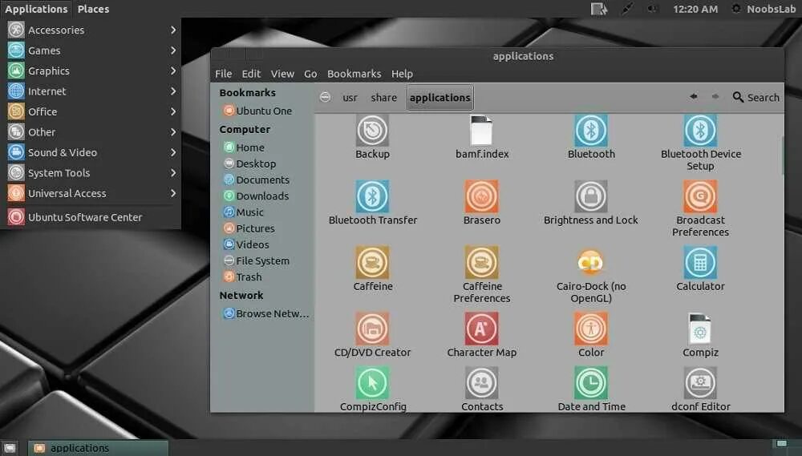Expand the Internet submenu
Viewport: 802px width, 456px height.
pos(92,91)
